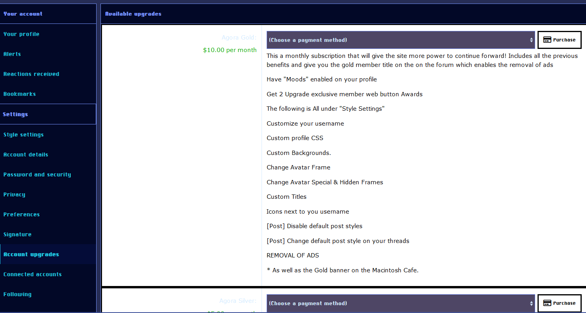Image resolution: width=586 pixels, height=313 pixels.
Task: Open the Alerts section
Action: [x=12, y=54]
